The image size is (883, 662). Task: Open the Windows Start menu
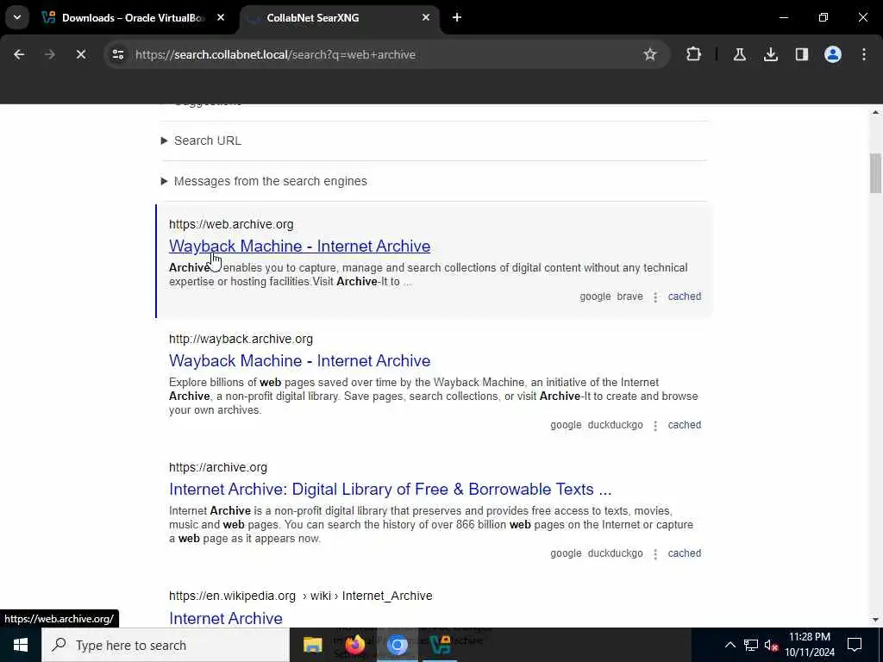tap(21, 645)
